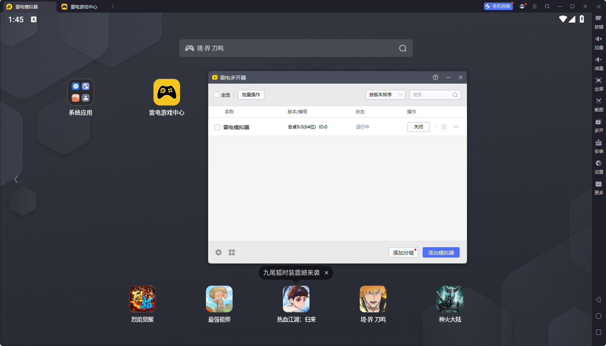The image size is (606, 346).
Task: Dismiss the 九尾狐时装震撼来袭 tooltip
Action: point(326,273)
